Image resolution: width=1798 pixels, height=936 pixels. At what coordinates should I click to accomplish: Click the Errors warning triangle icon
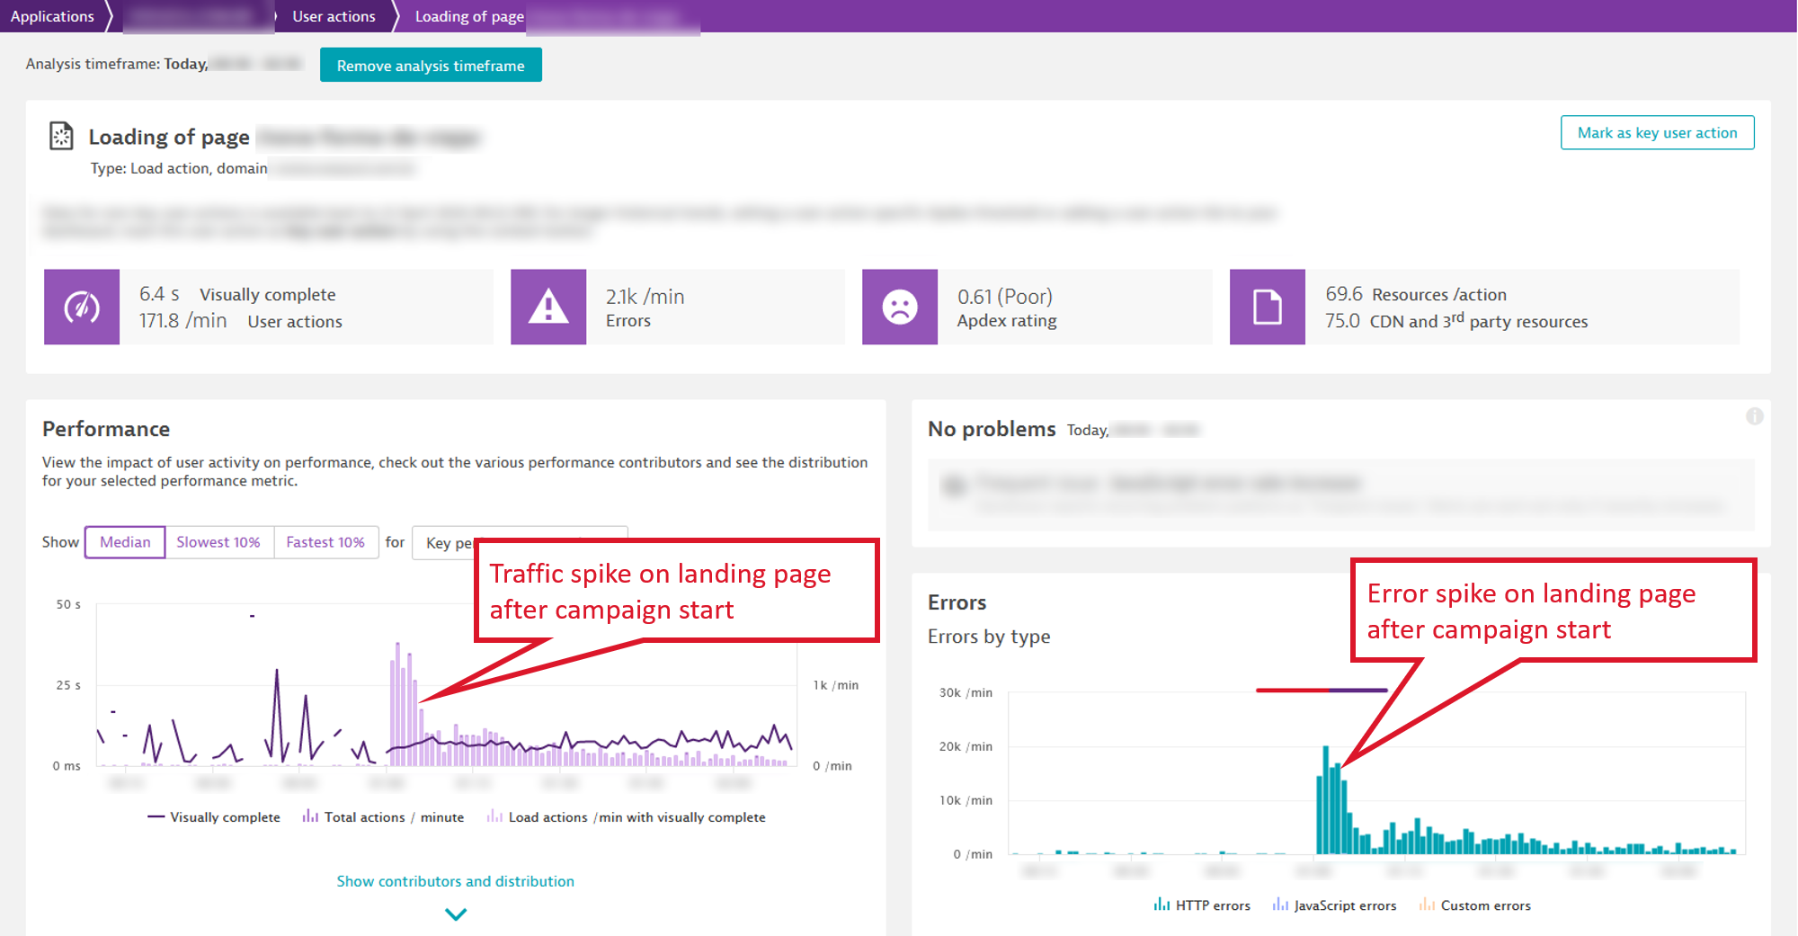point(548,308)
